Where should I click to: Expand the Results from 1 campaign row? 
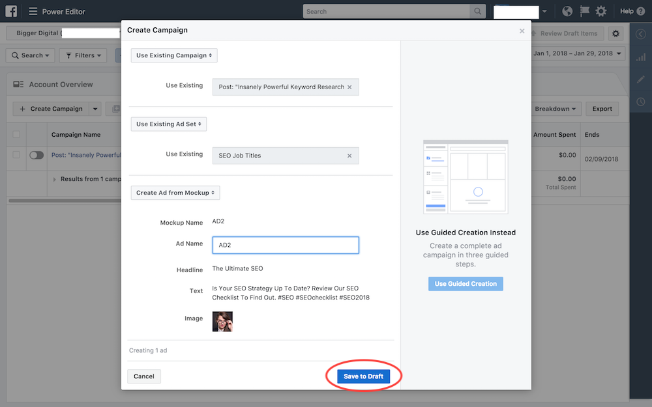(54, 180)
